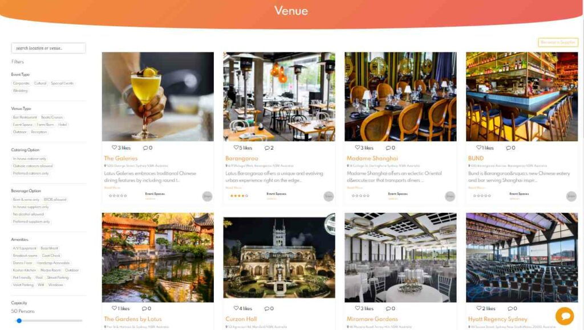Like The Galeries via heart icon
The height and width of the screenshot is (330, 584).
114,147
